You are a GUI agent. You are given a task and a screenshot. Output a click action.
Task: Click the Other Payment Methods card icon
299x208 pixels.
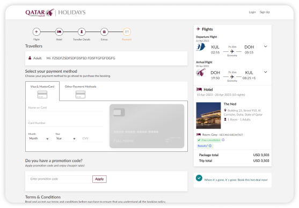(81, 95)
